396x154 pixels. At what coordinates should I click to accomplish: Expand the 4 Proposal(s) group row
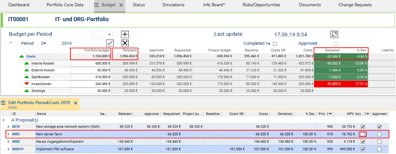3,120
